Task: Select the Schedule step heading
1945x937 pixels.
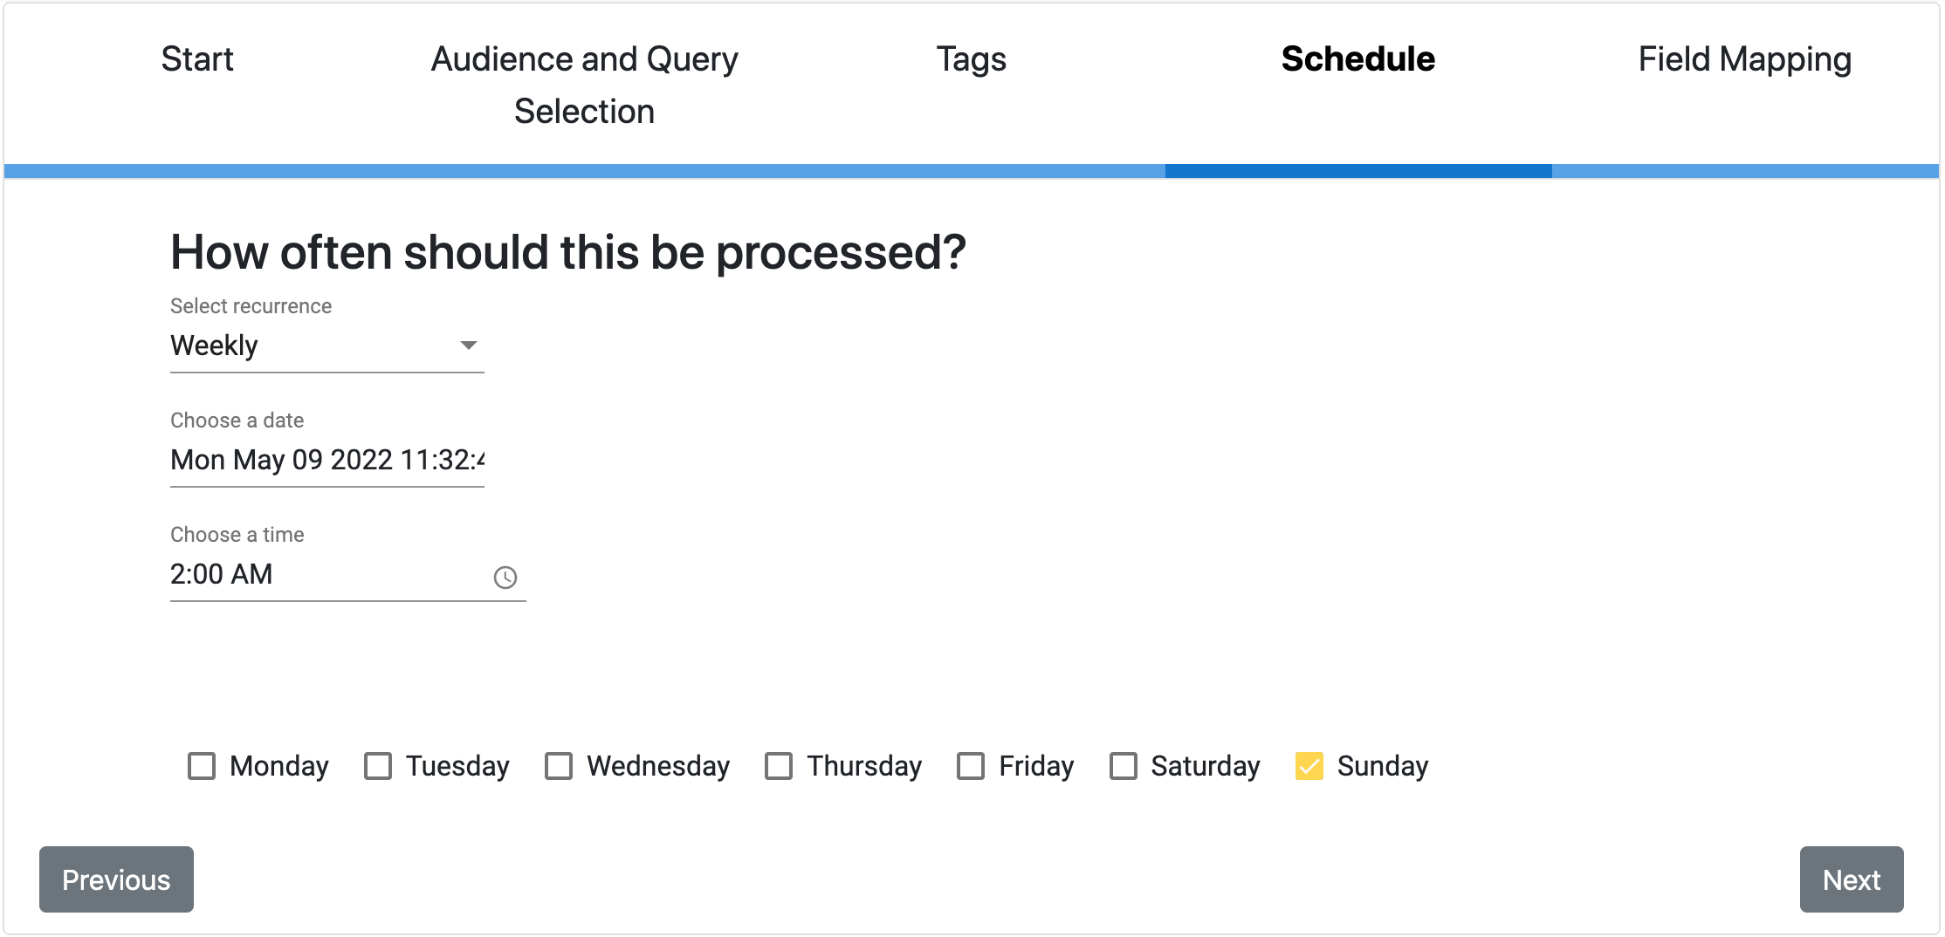Action: coord(1358,59)
